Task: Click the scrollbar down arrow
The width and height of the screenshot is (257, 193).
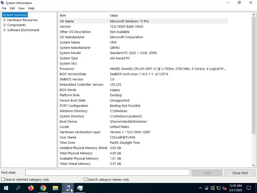Action: click(253, 165)
